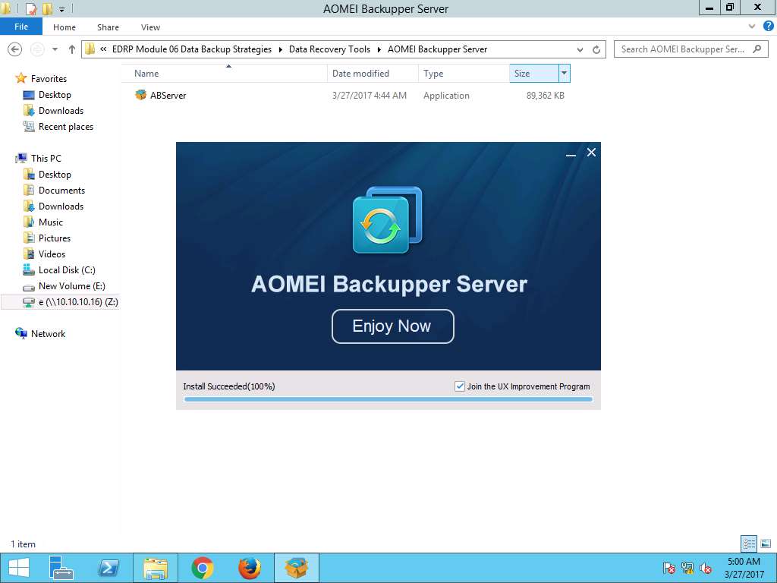
Task: Refresh the current folder
Action: 596,49
